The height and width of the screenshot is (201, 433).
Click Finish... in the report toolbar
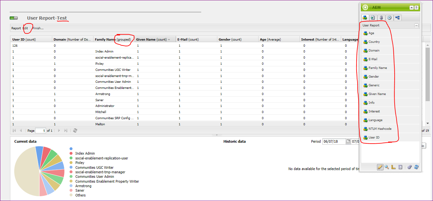pos(38,28)
